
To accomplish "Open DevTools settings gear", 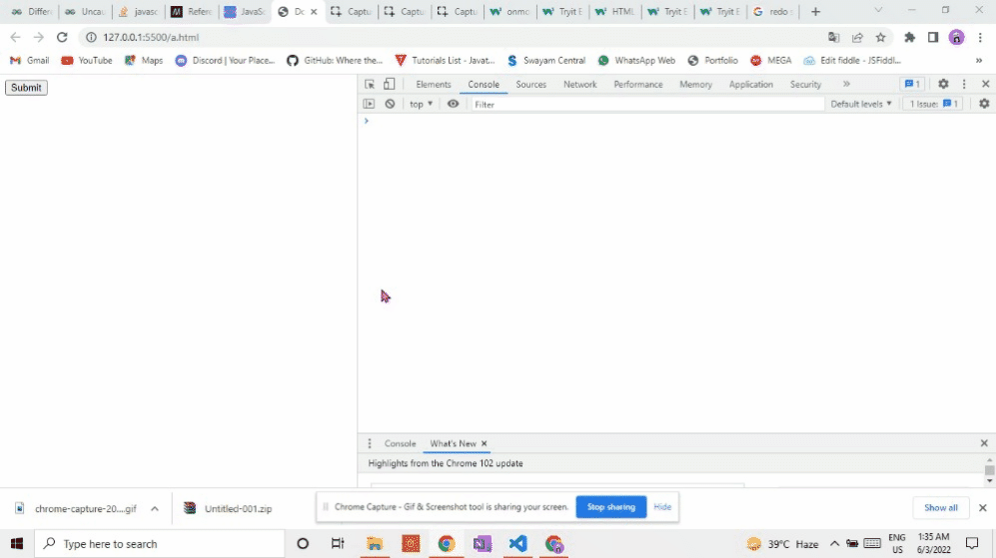I will [x=943, y=84].
